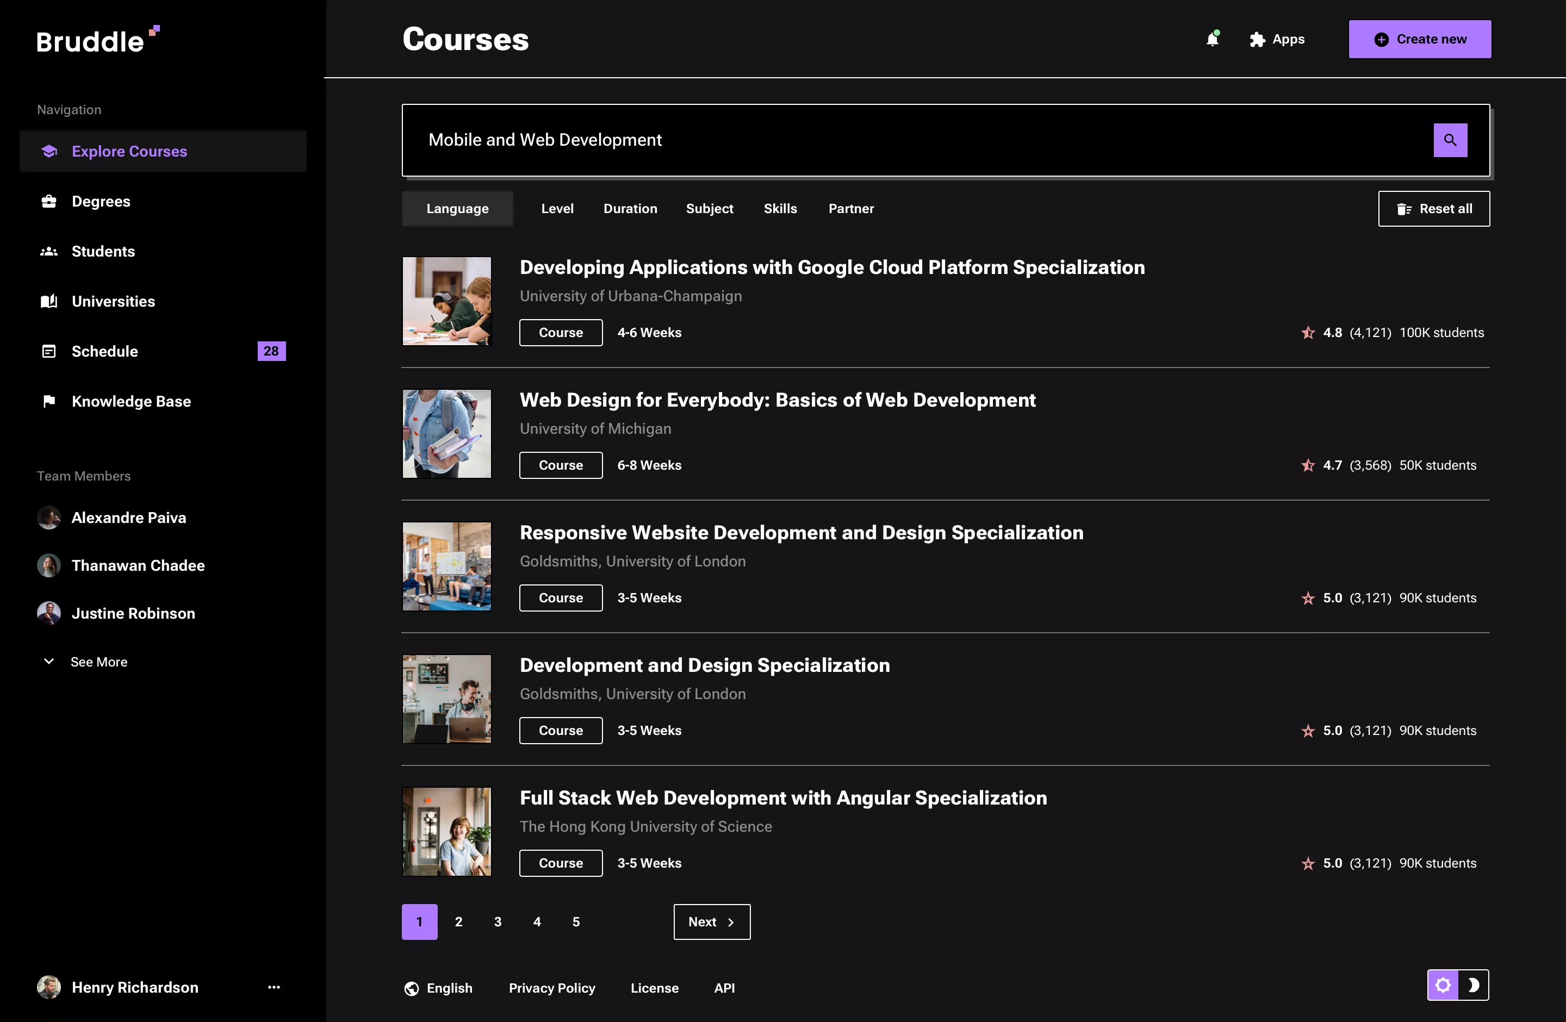1566x1022 pixels.
Task: Toggle the Language filter chip
Action: click(x=457, y=209)
